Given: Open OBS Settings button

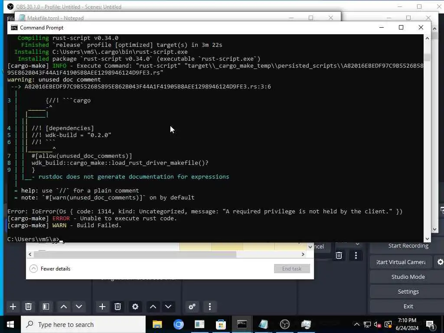Looking at the screenshot, I should point(408,292).
